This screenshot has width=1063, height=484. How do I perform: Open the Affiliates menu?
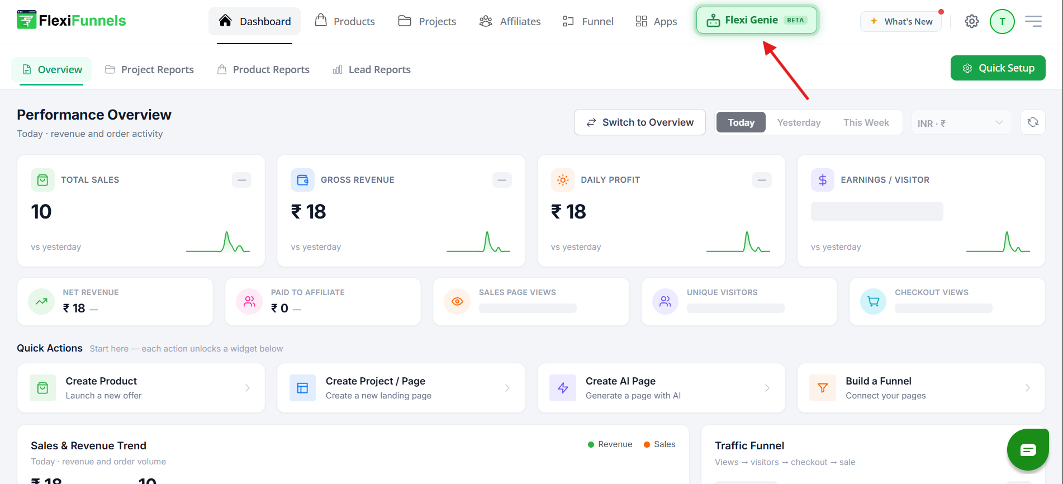[510, 21]
